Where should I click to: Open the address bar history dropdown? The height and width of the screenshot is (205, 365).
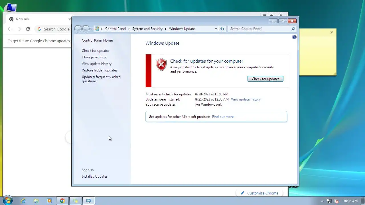pyautogui.click(x=216, y=29)
